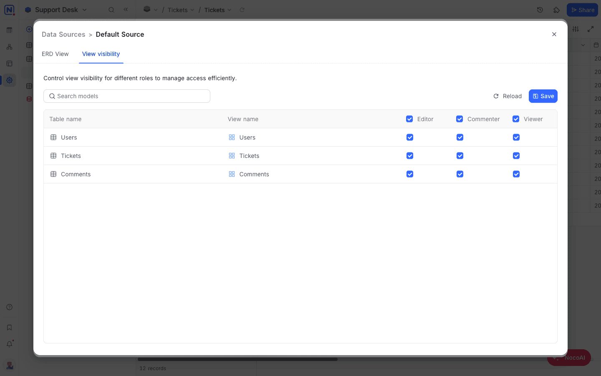Viewport: 601px width, 376px height.
Task: Open the extensions puzzle icon
Action: 557,10
